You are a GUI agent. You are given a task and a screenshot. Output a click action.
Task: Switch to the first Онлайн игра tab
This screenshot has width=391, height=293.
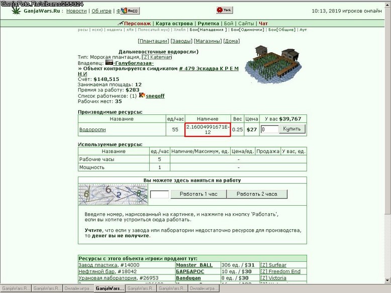(x=78, y=288)
